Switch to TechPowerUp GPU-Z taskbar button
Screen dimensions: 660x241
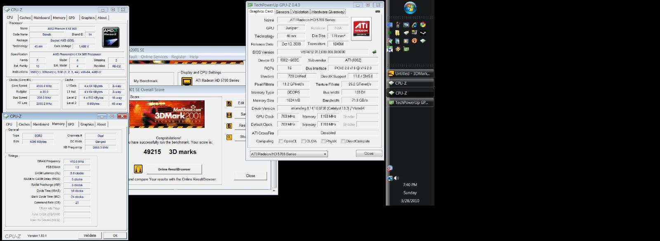[410, 102]
